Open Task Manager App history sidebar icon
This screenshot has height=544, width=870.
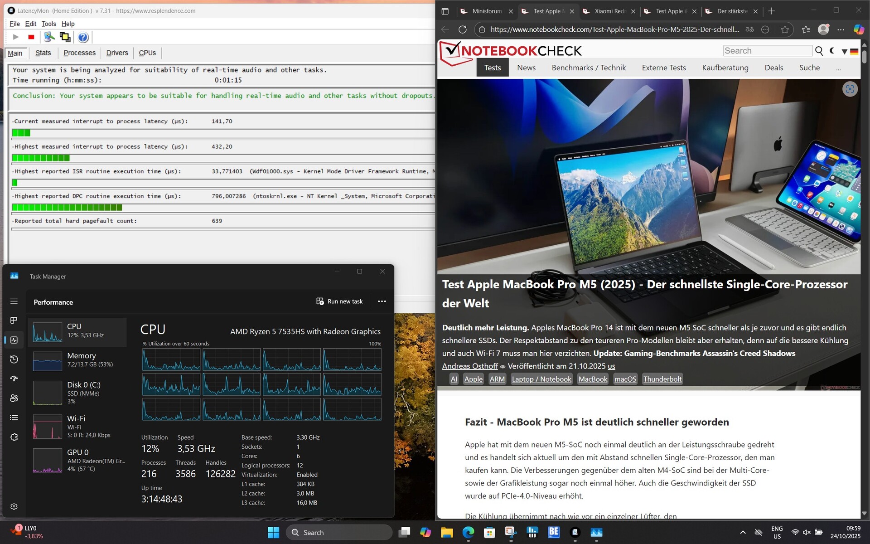click(x=14, y=359)
